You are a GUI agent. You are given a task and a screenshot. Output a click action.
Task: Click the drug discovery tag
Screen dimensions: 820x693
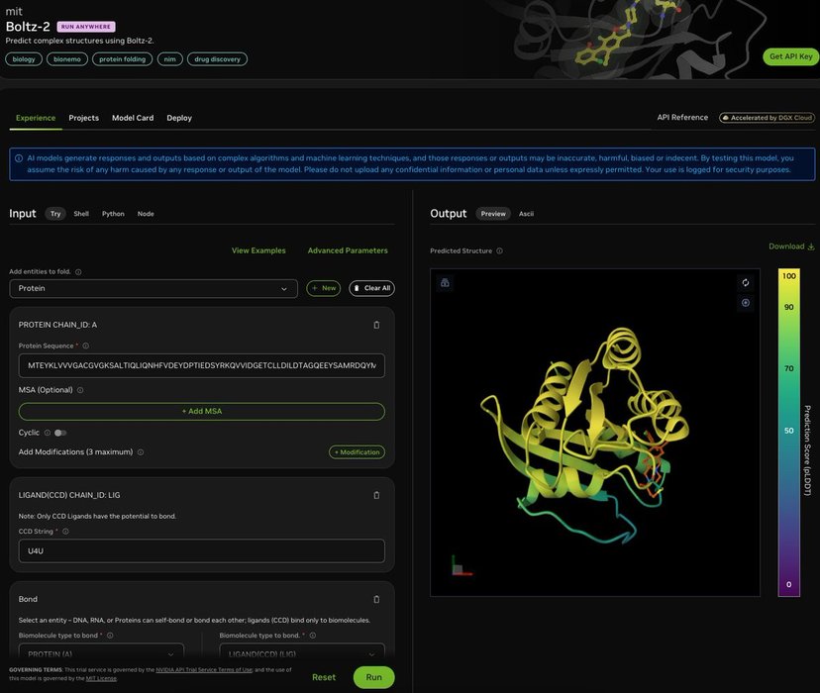[218, 59]
